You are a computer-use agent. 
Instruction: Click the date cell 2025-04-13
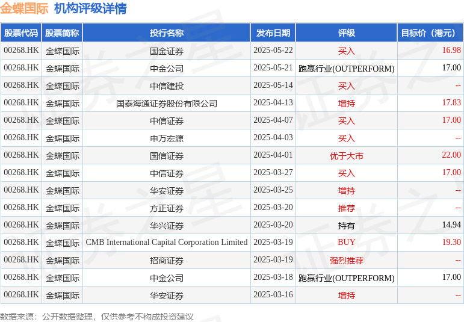coord(273,103)
